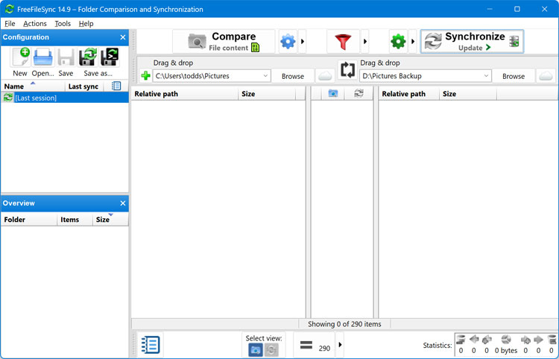Click Save as batch job icon
This screenshot has height=359, width=559.
point(110,57)
